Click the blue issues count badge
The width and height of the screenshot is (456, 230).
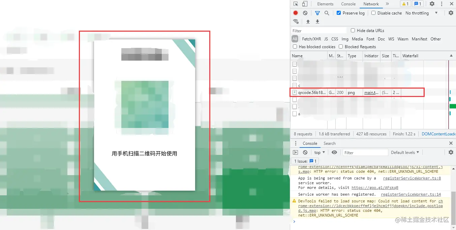tap(418, 4)
